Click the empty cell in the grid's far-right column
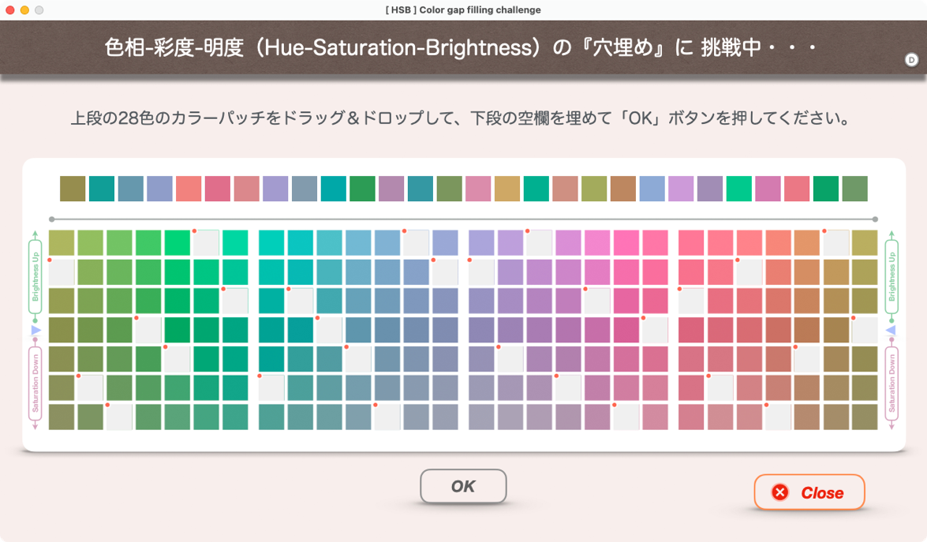The image size is (927, 542). [865, 330]
